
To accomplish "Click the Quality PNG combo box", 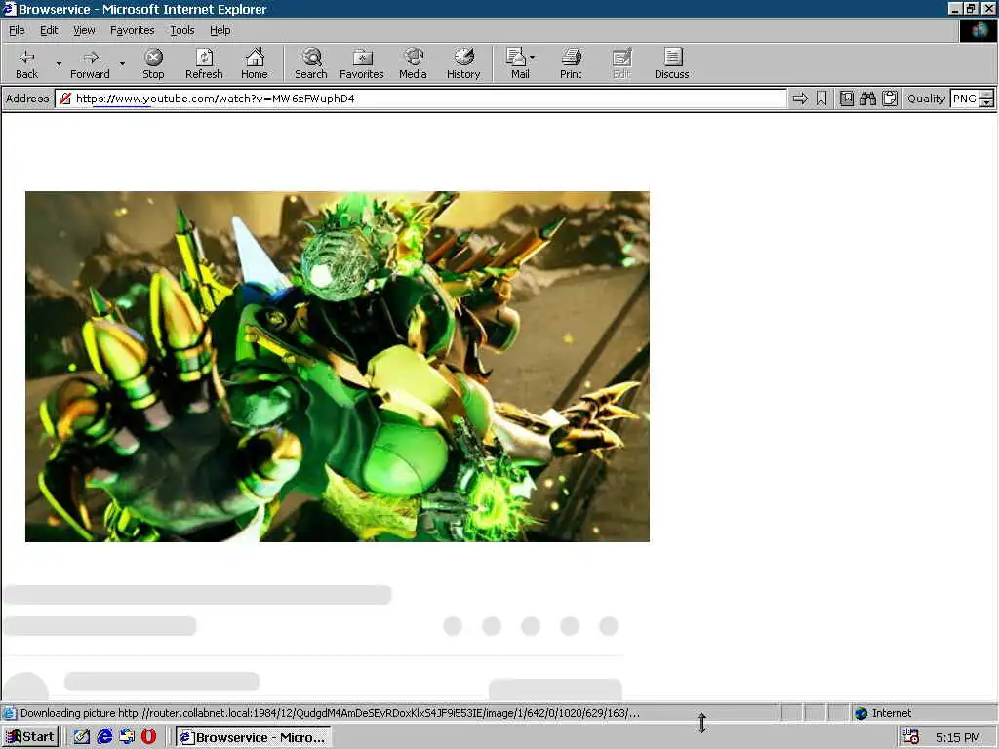I will coord(972,99).
